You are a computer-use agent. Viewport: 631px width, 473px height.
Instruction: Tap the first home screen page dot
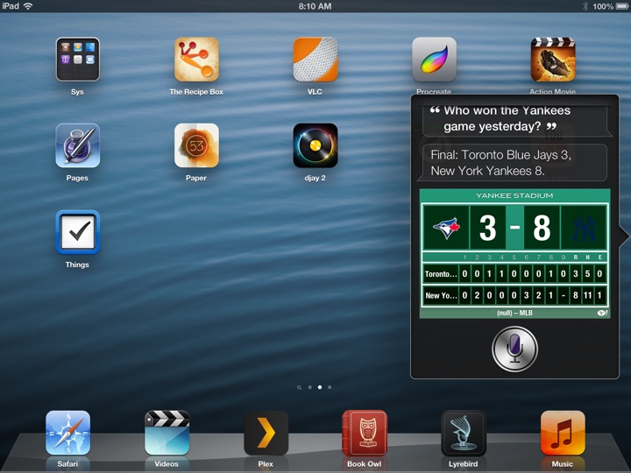(310, 387)
